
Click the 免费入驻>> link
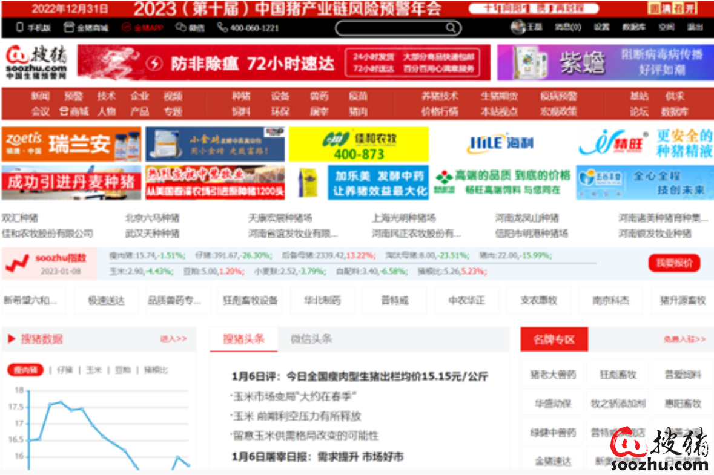684,339
